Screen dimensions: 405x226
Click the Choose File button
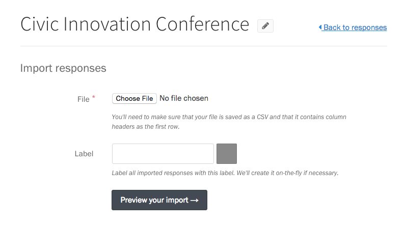pos(134,99)
